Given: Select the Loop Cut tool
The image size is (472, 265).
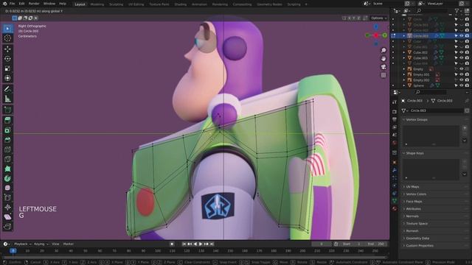Looking at the screenshot, I should click(7, 149).
